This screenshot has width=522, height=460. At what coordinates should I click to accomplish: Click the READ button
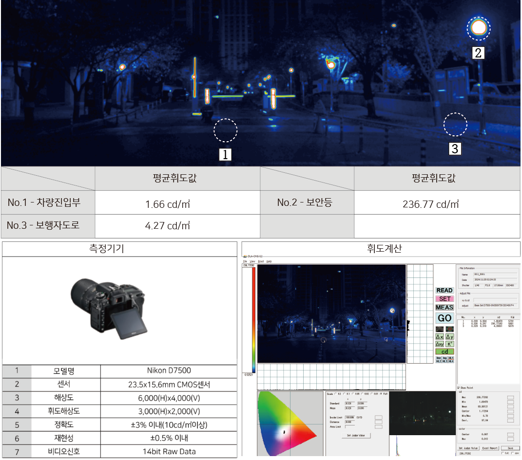click(445, 291)
